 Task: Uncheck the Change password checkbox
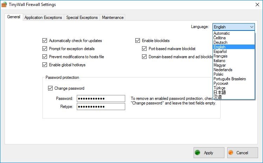tap(50, 88)
